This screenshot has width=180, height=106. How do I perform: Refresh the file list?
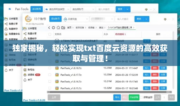(x=53, y=28)
